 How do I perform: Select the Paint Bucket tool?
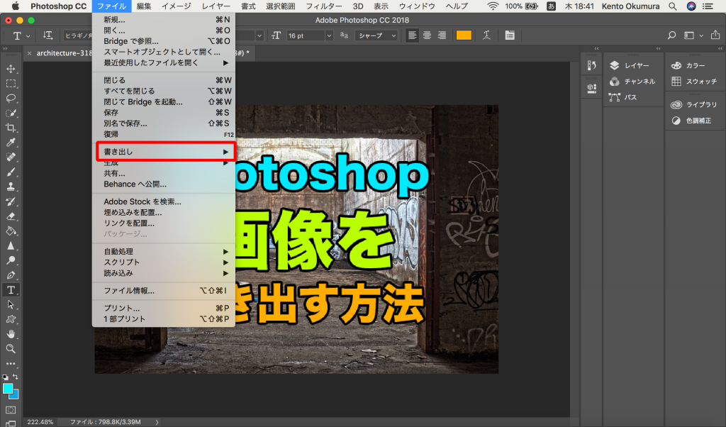11,231
